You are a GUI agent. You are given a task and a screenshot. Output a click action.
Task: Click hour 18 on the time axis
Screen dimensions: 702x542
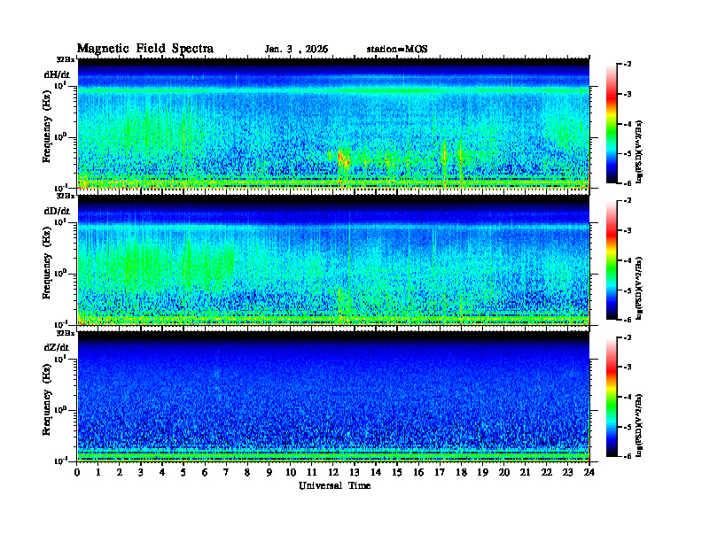[x=461, y=473]
